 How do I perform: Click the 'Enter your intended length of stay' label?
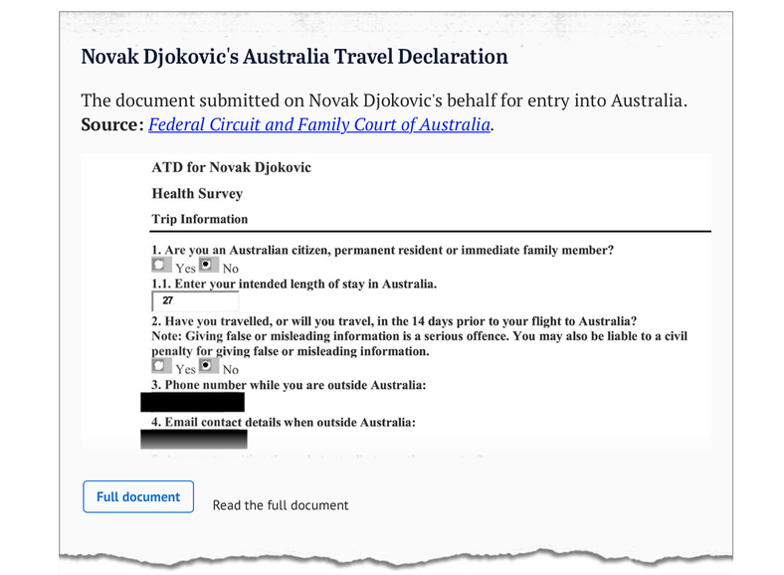294,285
